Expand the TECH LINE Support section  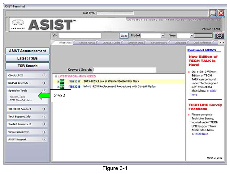pyautogui.click(x=44, y=109)
